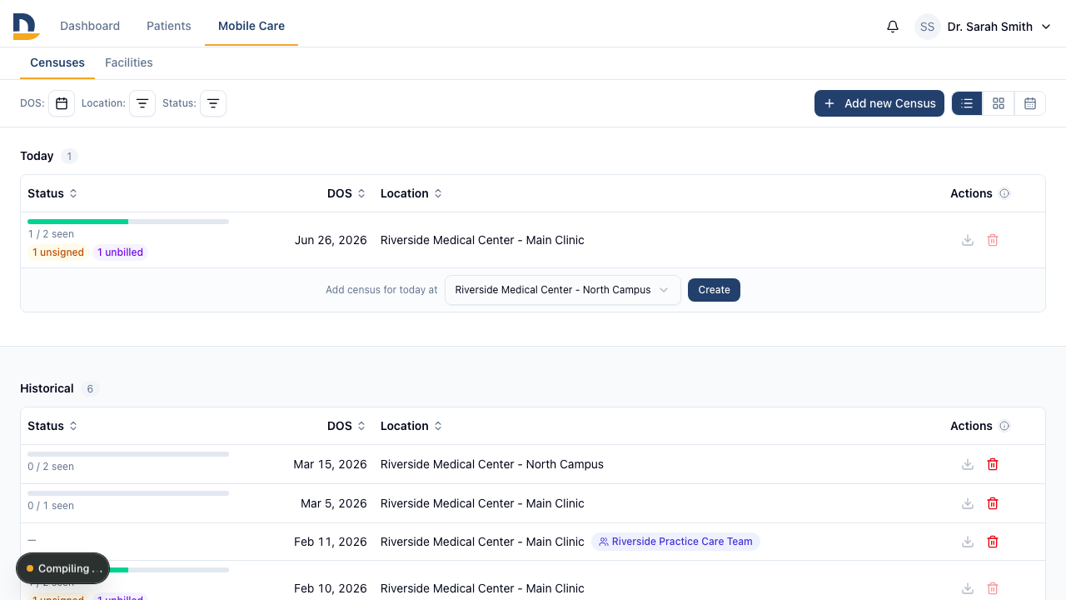Image resolution: width=1066 pixels, height=600 pixels.
Task: Switch to calendar view
Action: 1030,103
